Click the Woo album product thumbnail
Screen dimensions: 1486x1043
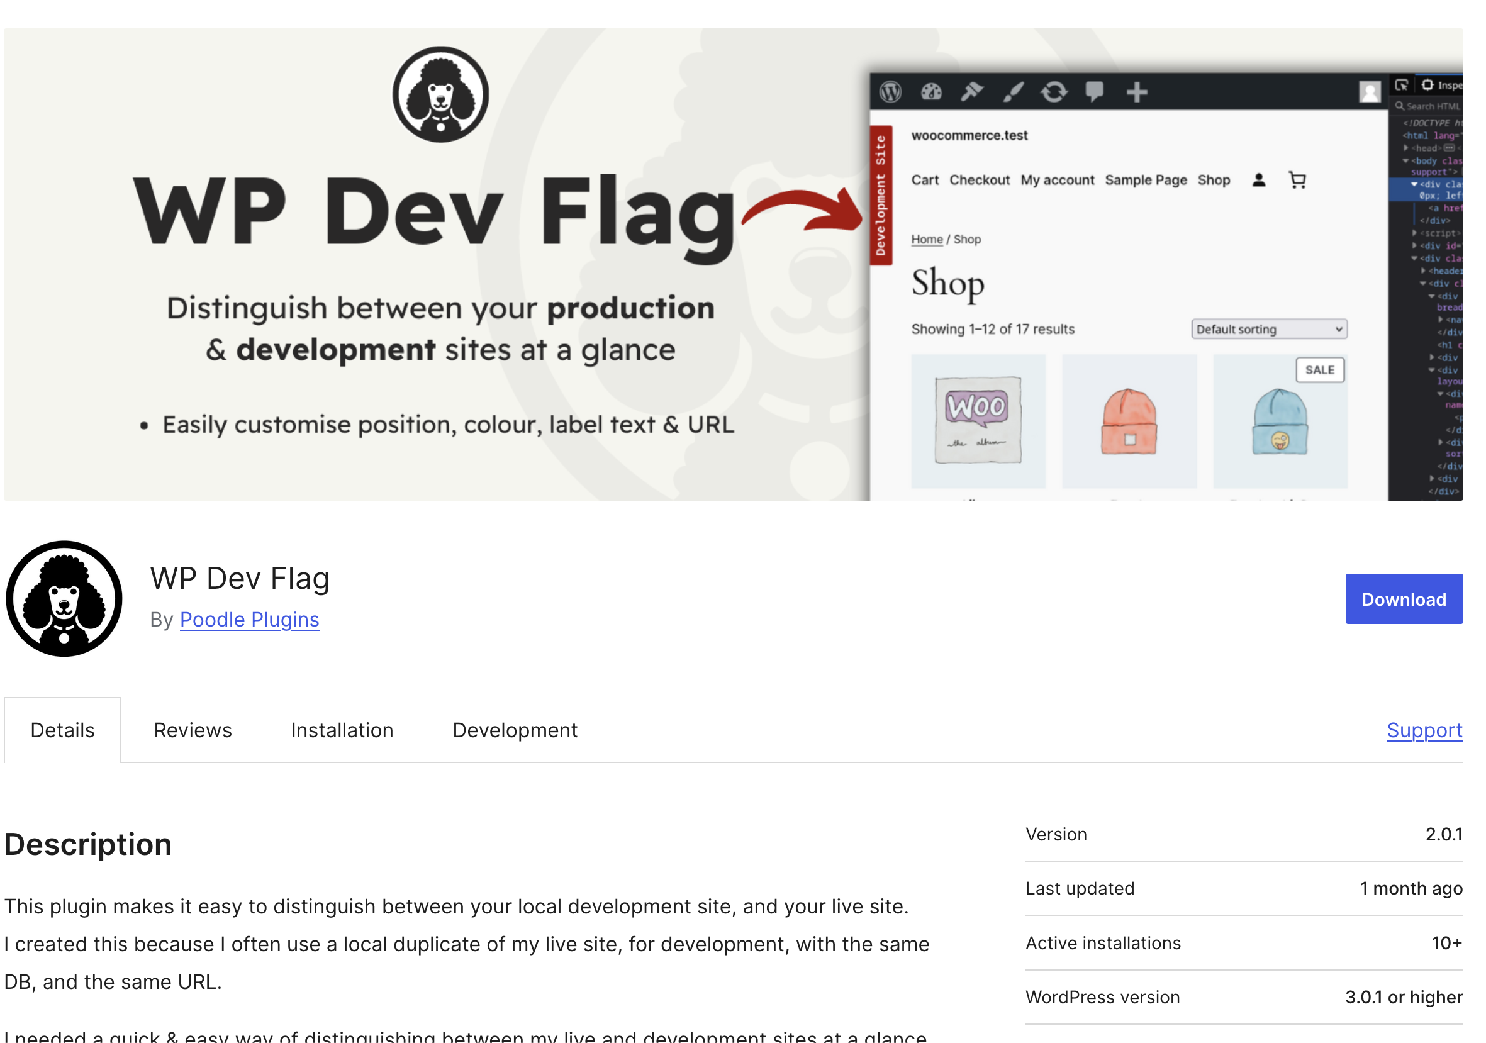978,421
